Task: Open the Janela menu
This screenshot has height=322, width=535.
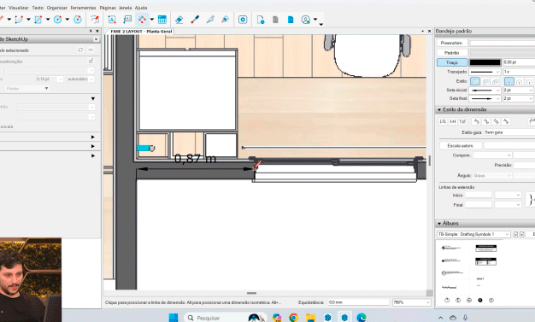Action: (x=126, y=8)
